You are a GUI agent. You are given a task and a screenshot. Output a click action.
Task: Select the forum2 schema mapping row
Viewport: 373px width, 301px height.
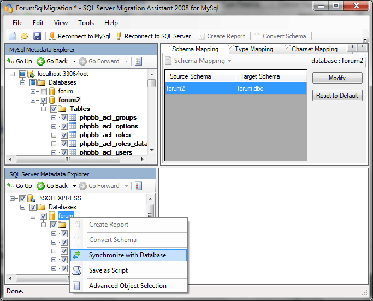click(x=235, y=88)
